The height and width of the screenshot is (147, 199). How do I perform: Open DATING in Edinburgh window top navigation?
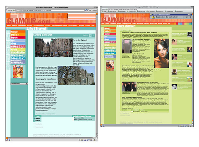48,26
